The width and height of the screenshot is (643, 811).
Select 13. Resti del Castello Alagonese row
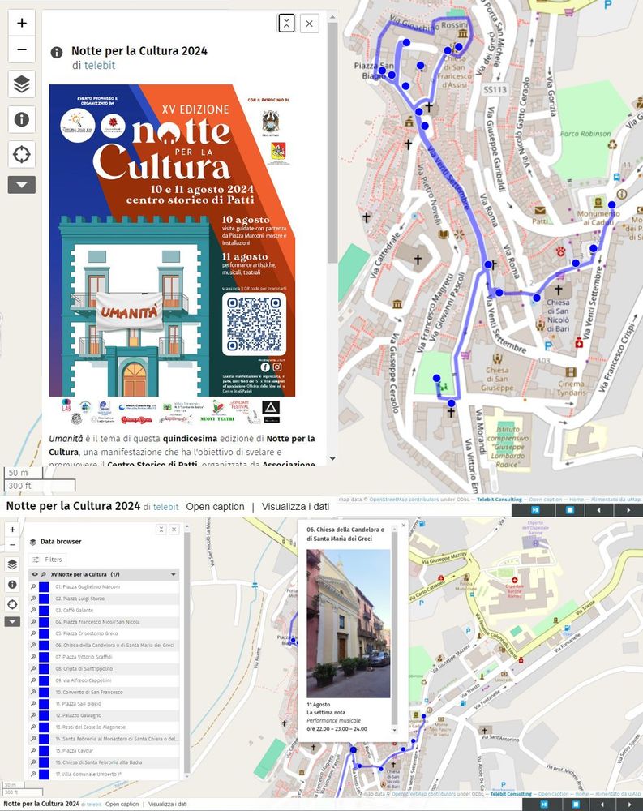[x=104, y=727]
